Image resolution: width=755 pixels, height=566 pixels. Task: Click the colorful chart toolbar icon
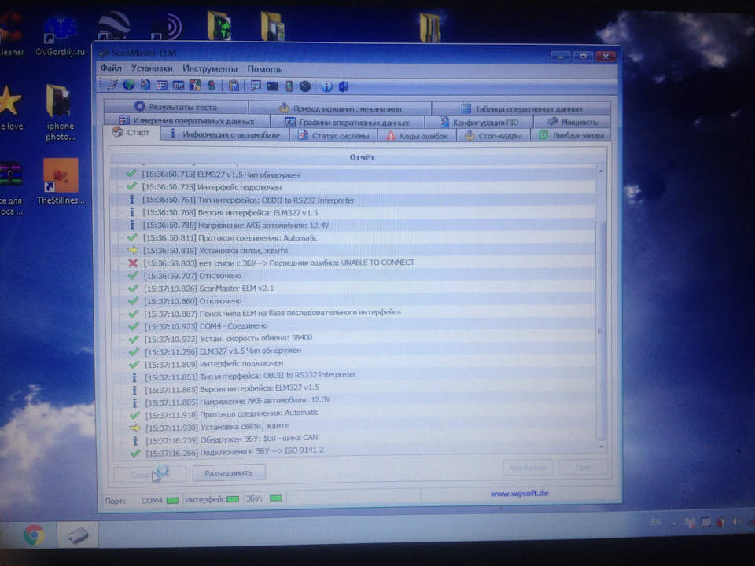tap(195, 86)
